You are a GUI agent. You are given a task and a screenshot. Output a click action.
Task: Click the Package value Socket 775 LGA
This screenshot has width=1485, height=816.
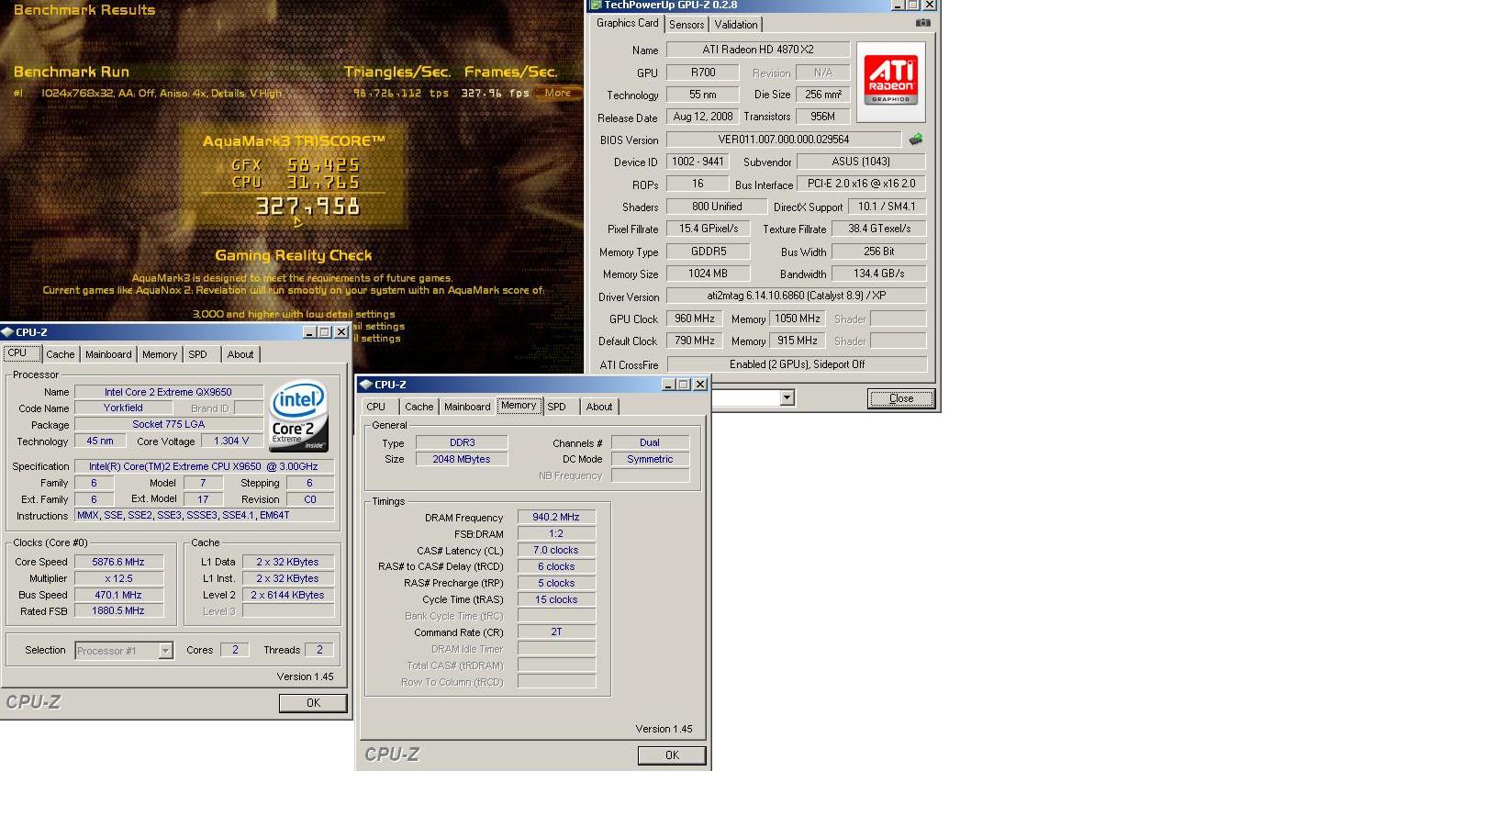click(168, 424)
